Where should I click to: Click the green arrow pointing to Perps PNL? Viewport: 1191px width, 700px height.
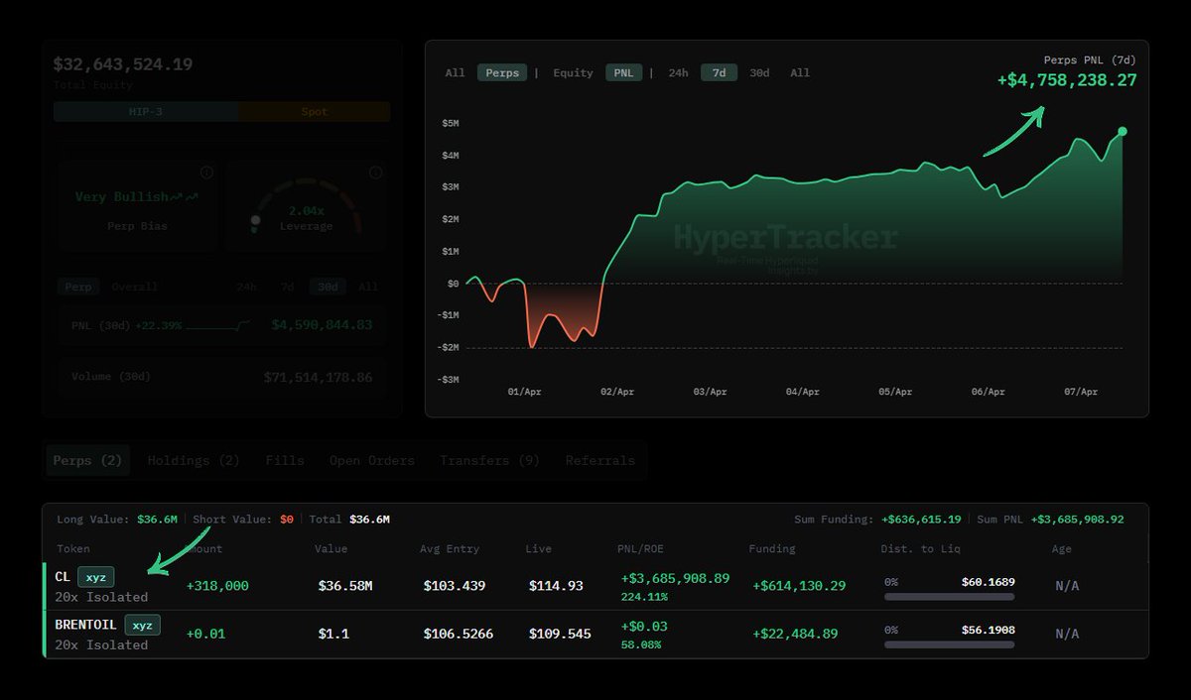point(1010,134)
